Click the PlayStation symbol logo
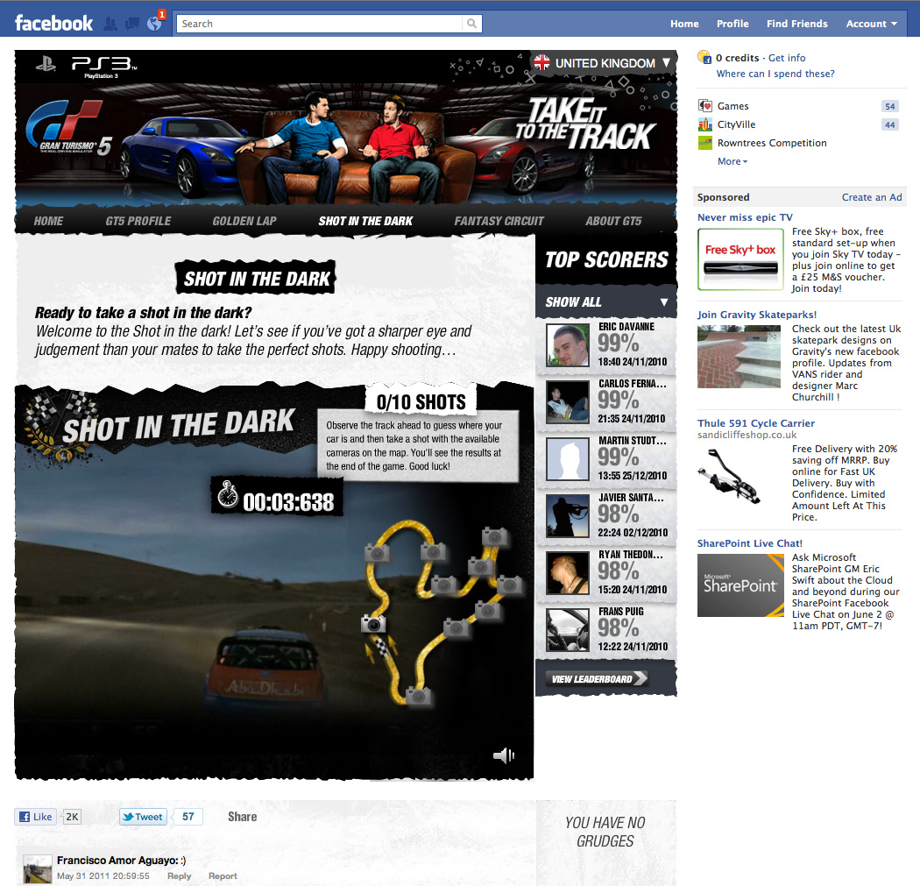The image size is (920, 886). (x=46, y=64)
